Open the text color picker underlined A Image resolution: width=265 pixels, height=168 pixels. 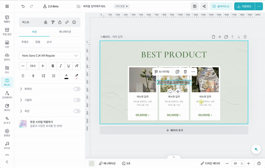[66, 76]
